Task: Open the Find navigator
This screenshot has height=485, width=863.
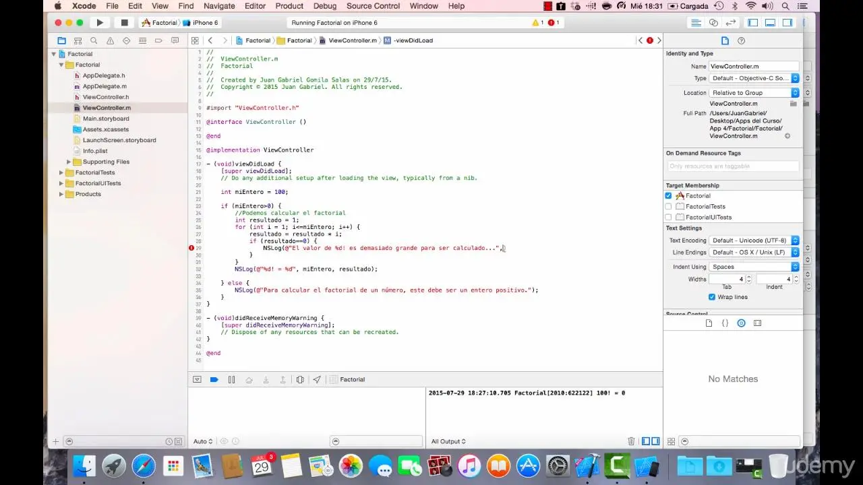Action: click(x=94, y=40)
